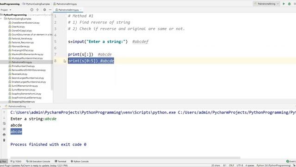The width and height of the screenshot is (296, 167).
Task: Click Up the Stack Trace arrow
Action: click(x=4, y=112)
